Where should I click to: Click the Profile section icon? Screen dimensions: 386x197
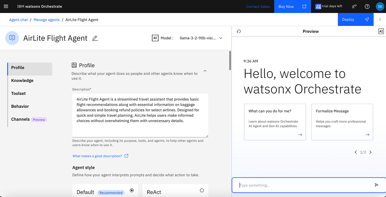(x=74, y=65)
